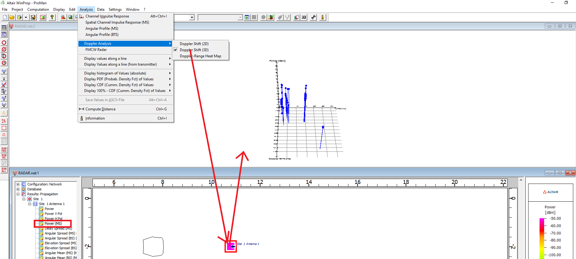Minimize the RADAR.net:1 child window

tap(549, 173)
